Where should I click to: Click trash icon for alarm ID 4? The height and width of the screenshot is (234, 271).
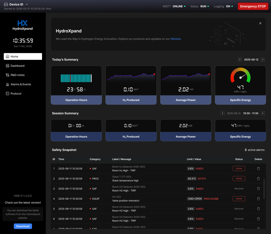coord(258,199)
